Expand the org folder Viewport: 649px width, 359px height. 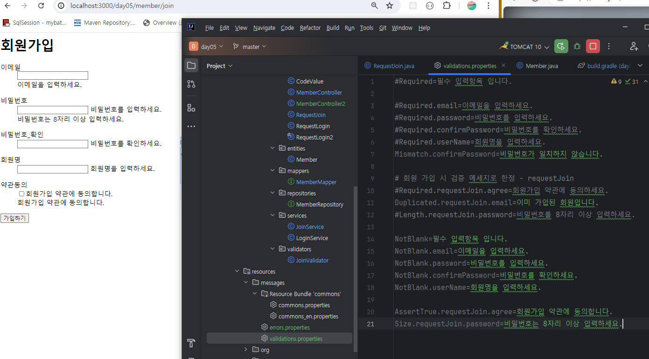(x=246, y=350)
